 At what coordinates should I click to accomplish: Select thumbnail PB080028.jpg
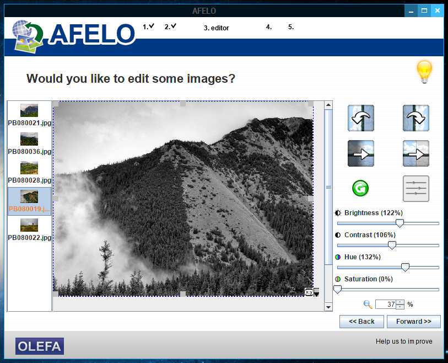29,173
